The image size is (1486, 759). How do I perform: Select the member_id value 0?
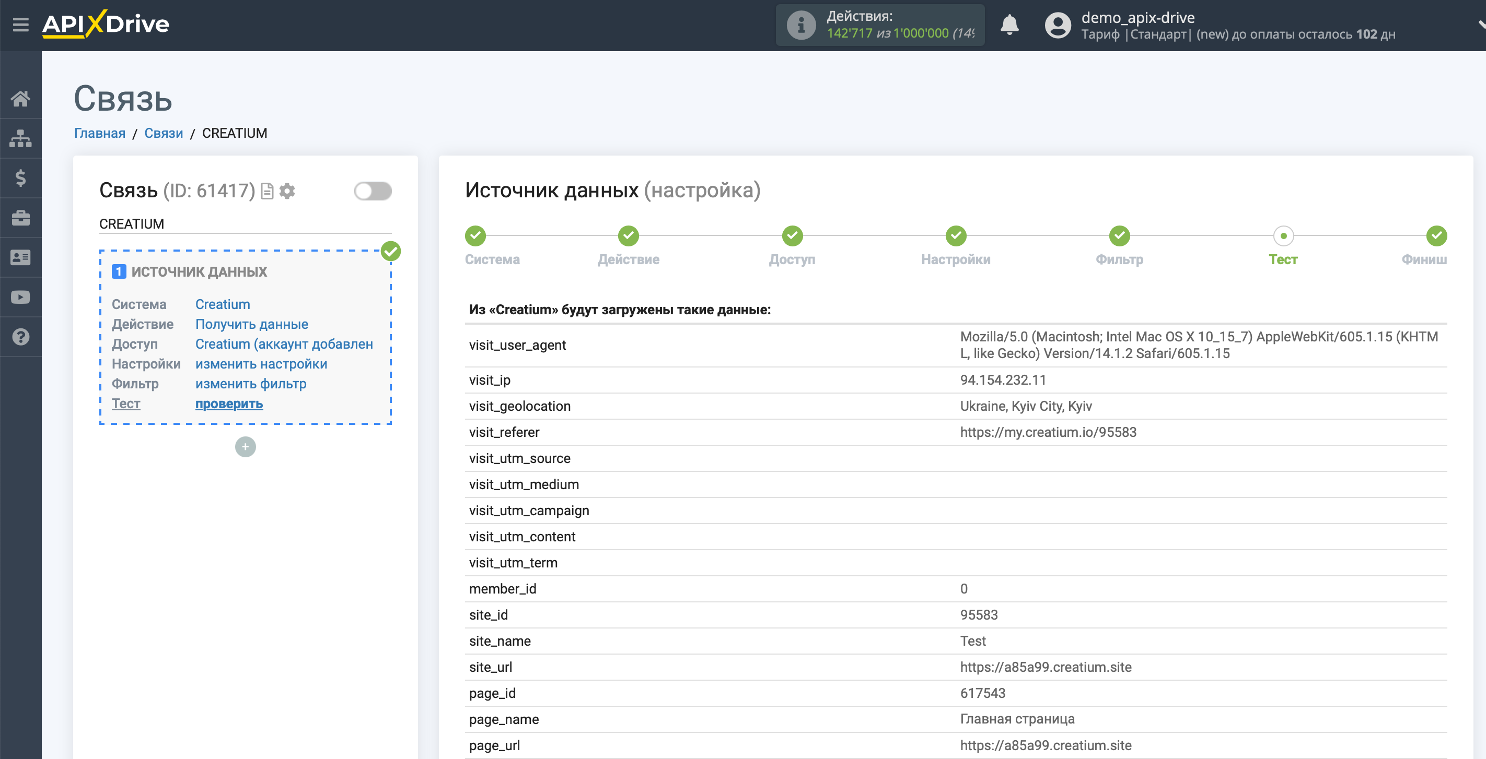[x=964, y=589]
